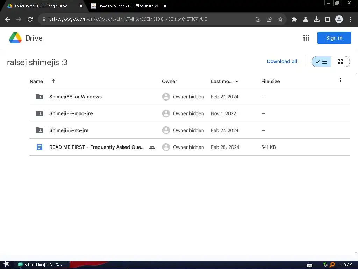This screenshot has height=269, width=358.
Task: Switch to the Java for Windows tab
Action: point(129,6)
